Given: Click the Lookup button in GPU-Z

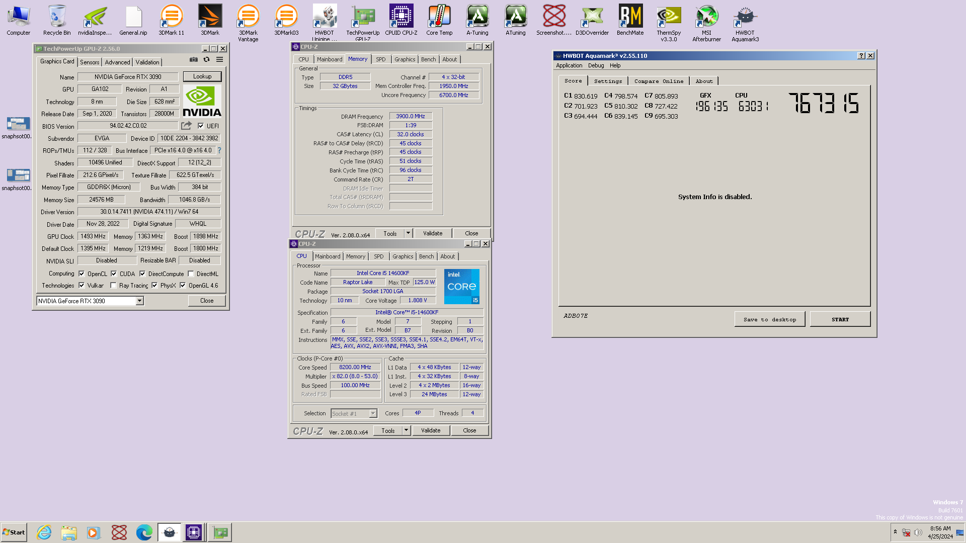Looking at the screenshot, I should 202,76.
